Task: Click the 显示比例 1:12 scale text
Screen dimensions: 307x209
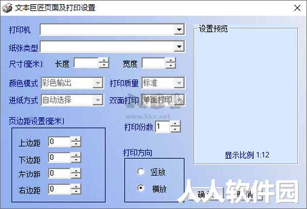Action: pyautogui.click(x=247, y=155)
